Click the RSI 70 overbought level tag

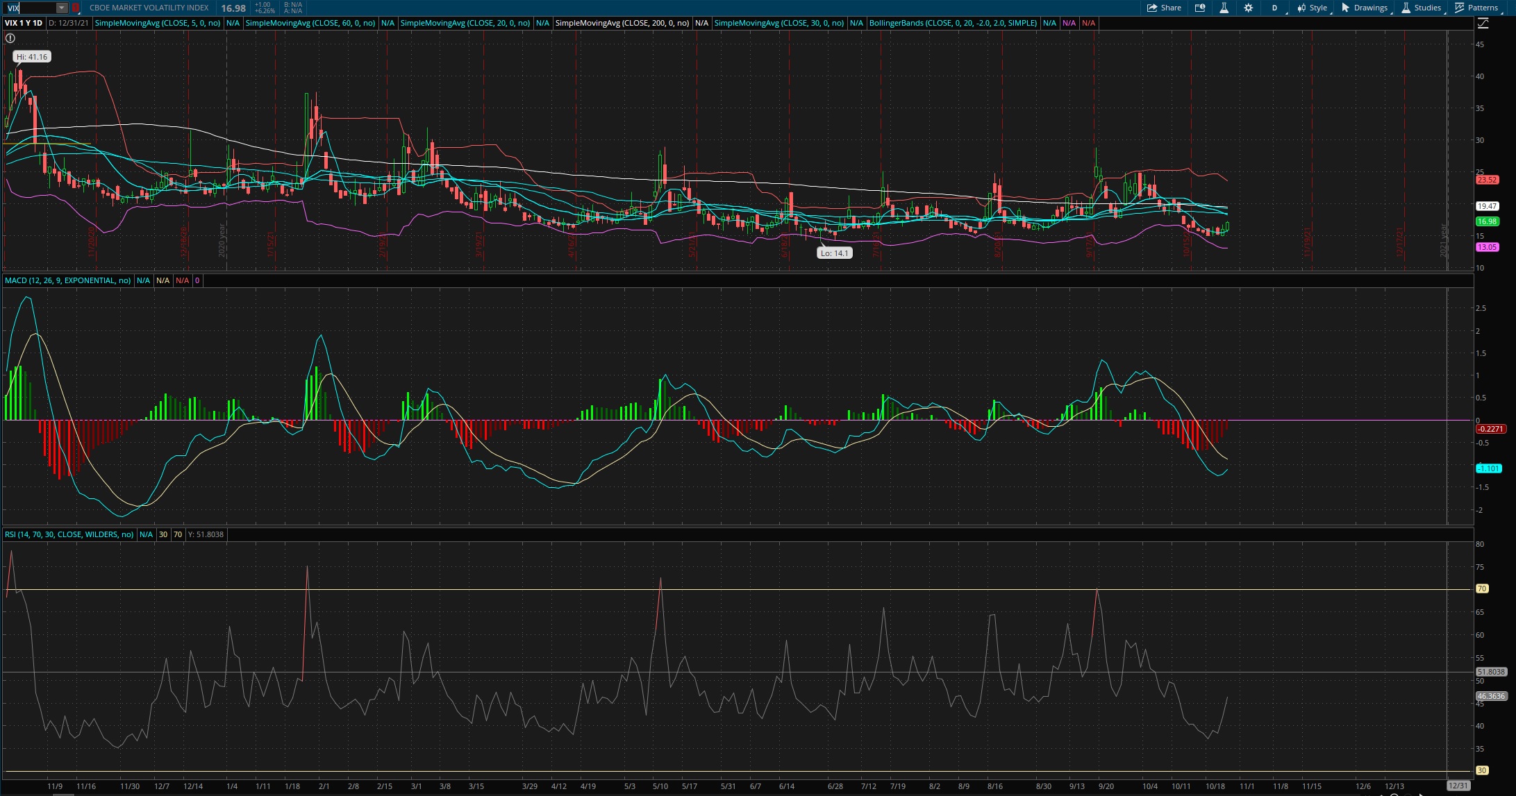[1482, 588]
